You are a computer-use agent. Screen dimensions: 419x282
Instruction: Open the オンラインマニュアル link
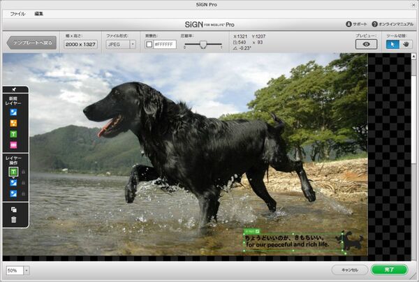click(x=392, y=24)
